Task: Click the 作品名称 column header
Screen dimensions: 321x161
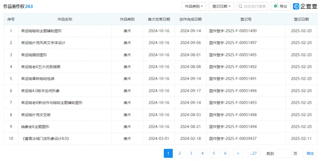Action: click(x=65, y=19)
